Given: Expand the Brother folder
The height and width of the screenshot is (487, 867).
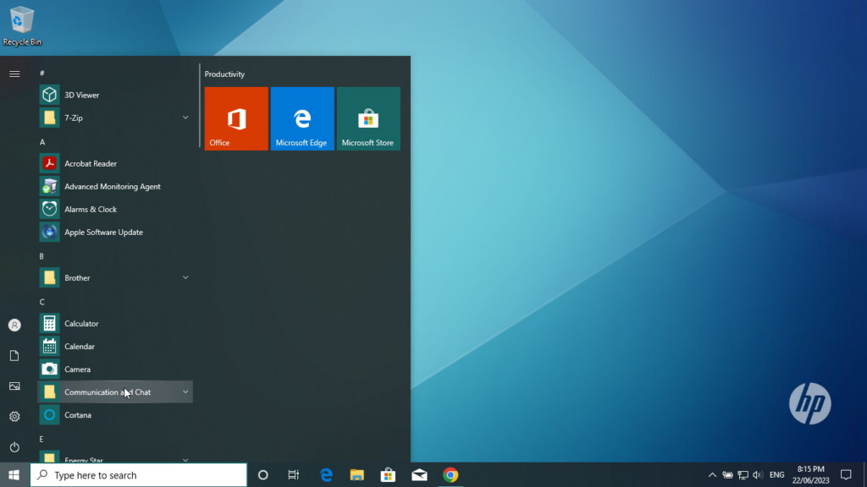Looking at the screenshot, I should [x=115, y=277].
